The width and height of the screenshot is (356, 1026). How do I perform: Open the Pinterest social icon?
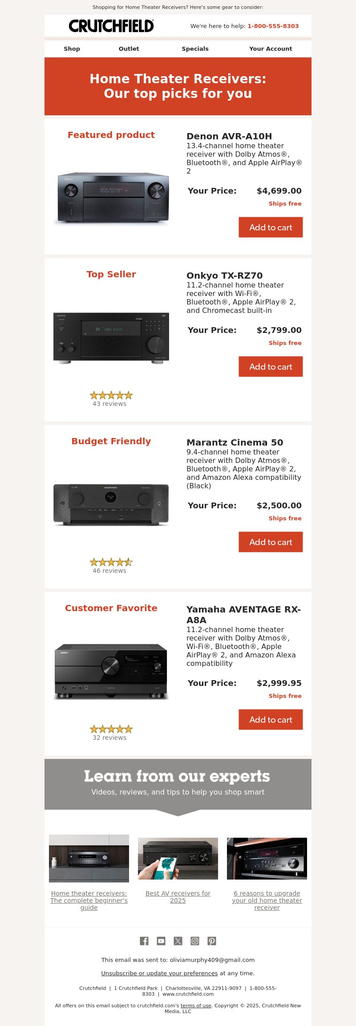click(212, 941)
